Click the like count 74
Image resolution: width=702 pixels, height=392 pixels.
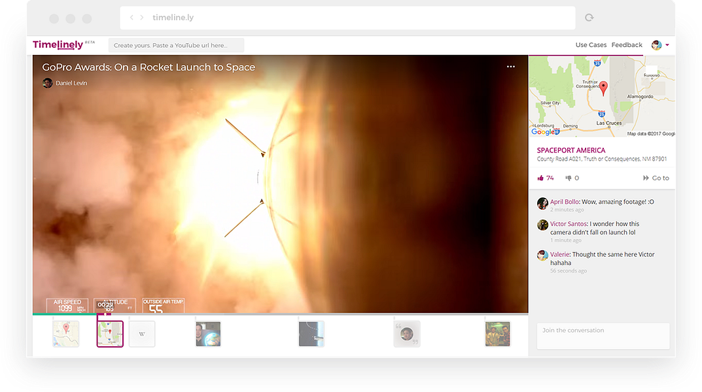pyautogui.click(x=550, y=178)
